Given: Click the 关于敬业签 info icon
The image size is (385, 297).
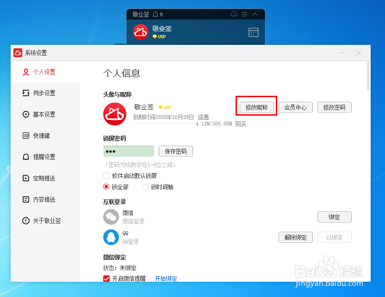Looking at the screenshot, I should click(x=26, y=221).
